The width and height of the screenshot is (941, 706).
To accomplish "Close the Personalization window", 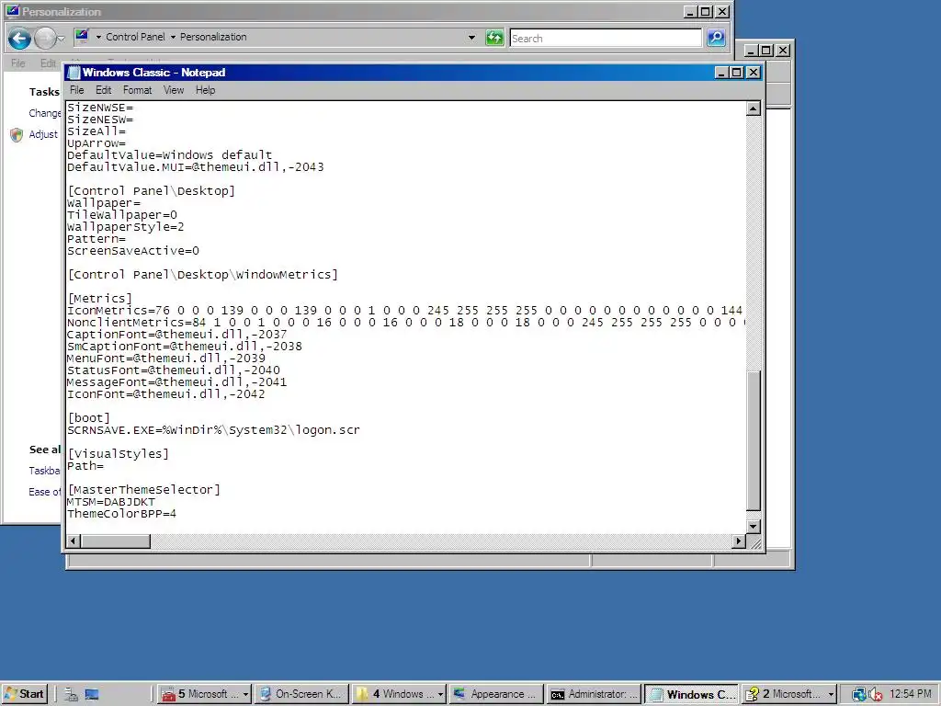I will [722, 11].
